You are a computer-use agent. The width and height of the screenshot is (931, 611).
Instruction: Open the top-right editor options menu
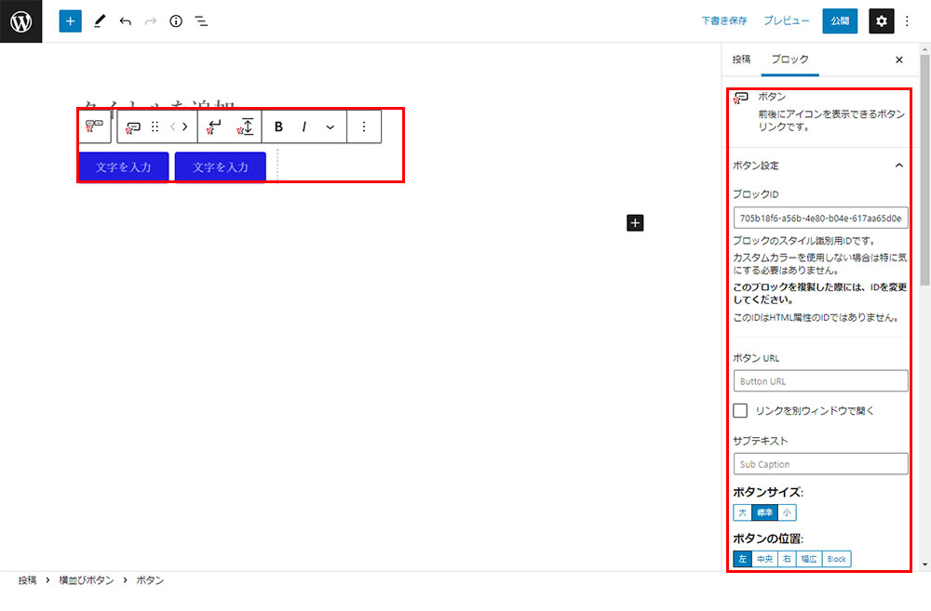click(x=907, y=20)
